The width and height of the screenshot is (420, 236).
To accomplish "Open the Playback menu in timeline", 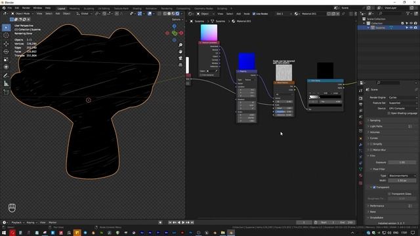I will click(18, 222).
